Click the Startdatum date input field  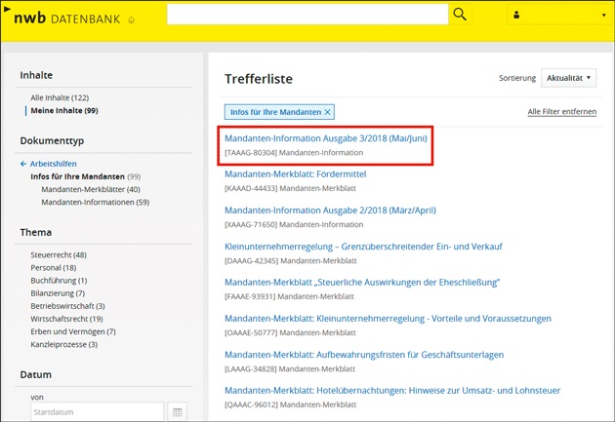click(x=96, y=412)
